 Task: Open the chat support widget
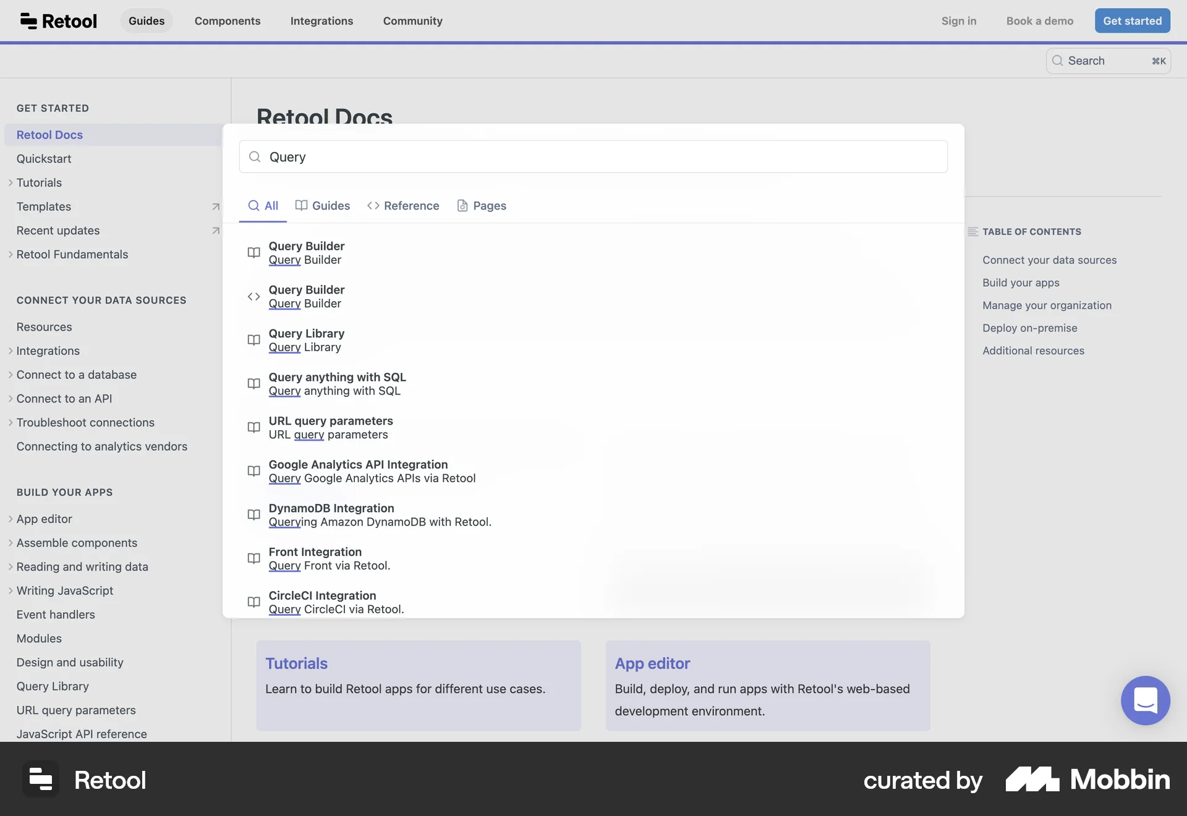(1145, 700)
